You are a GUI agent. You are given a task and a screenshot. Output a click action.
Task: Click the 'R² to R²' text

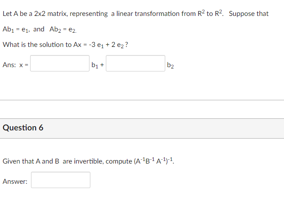tap(210, 13)
